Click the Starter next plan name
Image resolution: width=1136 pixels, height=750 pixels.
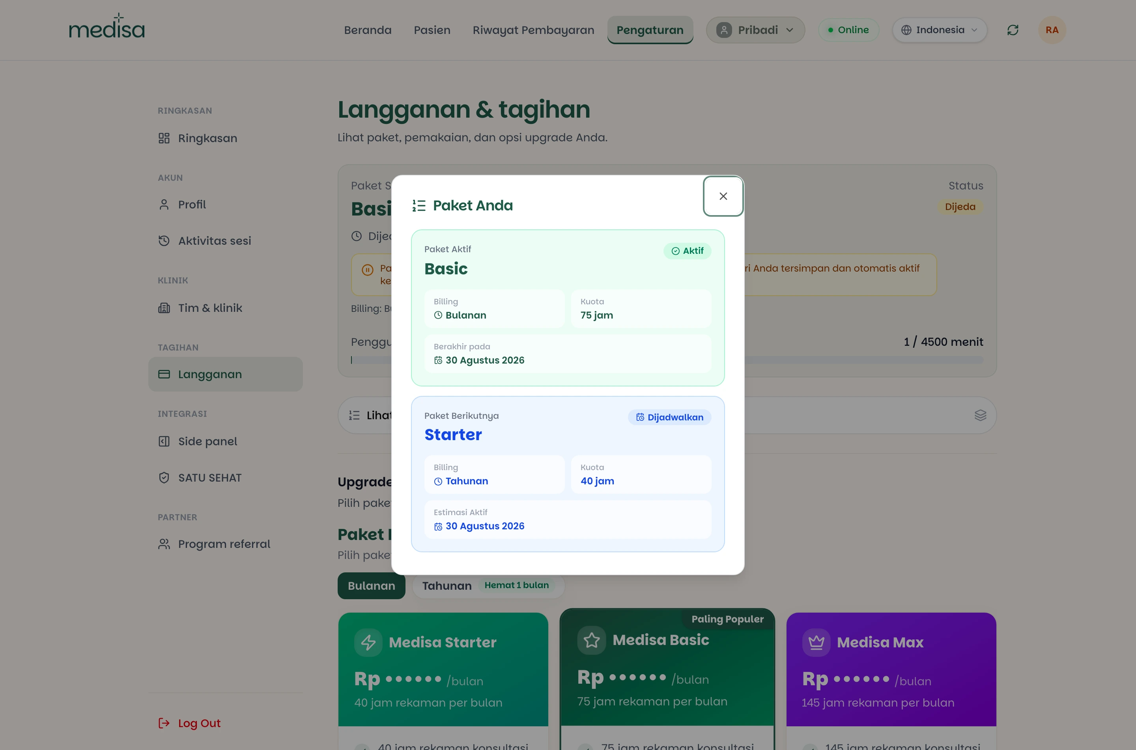click(x=453, y=434)
